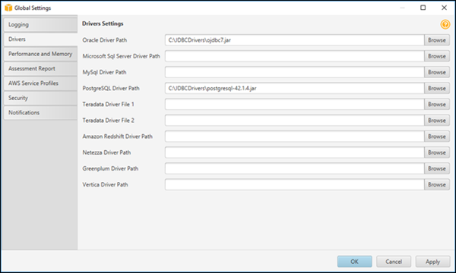Click the Global Settings app icon in the title bar
Screen dimensions: 456x273
tap(8, 8)
